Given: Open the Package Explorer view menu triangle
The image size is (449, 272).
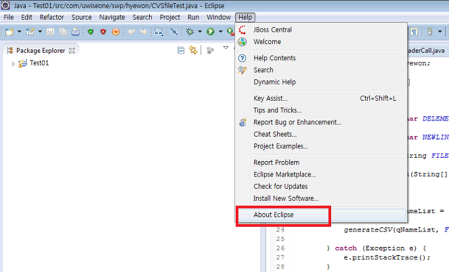Looking at the screenshot, I should (x=226, y=48).
